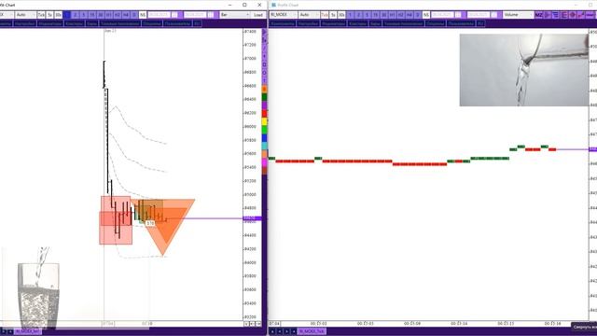This screenshot has height=336, width=597.
Task: Select D timeframe in left window
Action: point(134,15)
